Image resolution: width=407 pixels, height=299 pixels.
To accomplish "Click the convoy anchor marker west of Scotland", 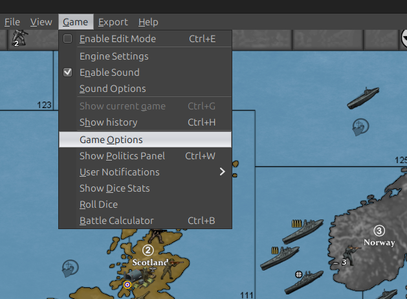I will [x=70, y=267].
